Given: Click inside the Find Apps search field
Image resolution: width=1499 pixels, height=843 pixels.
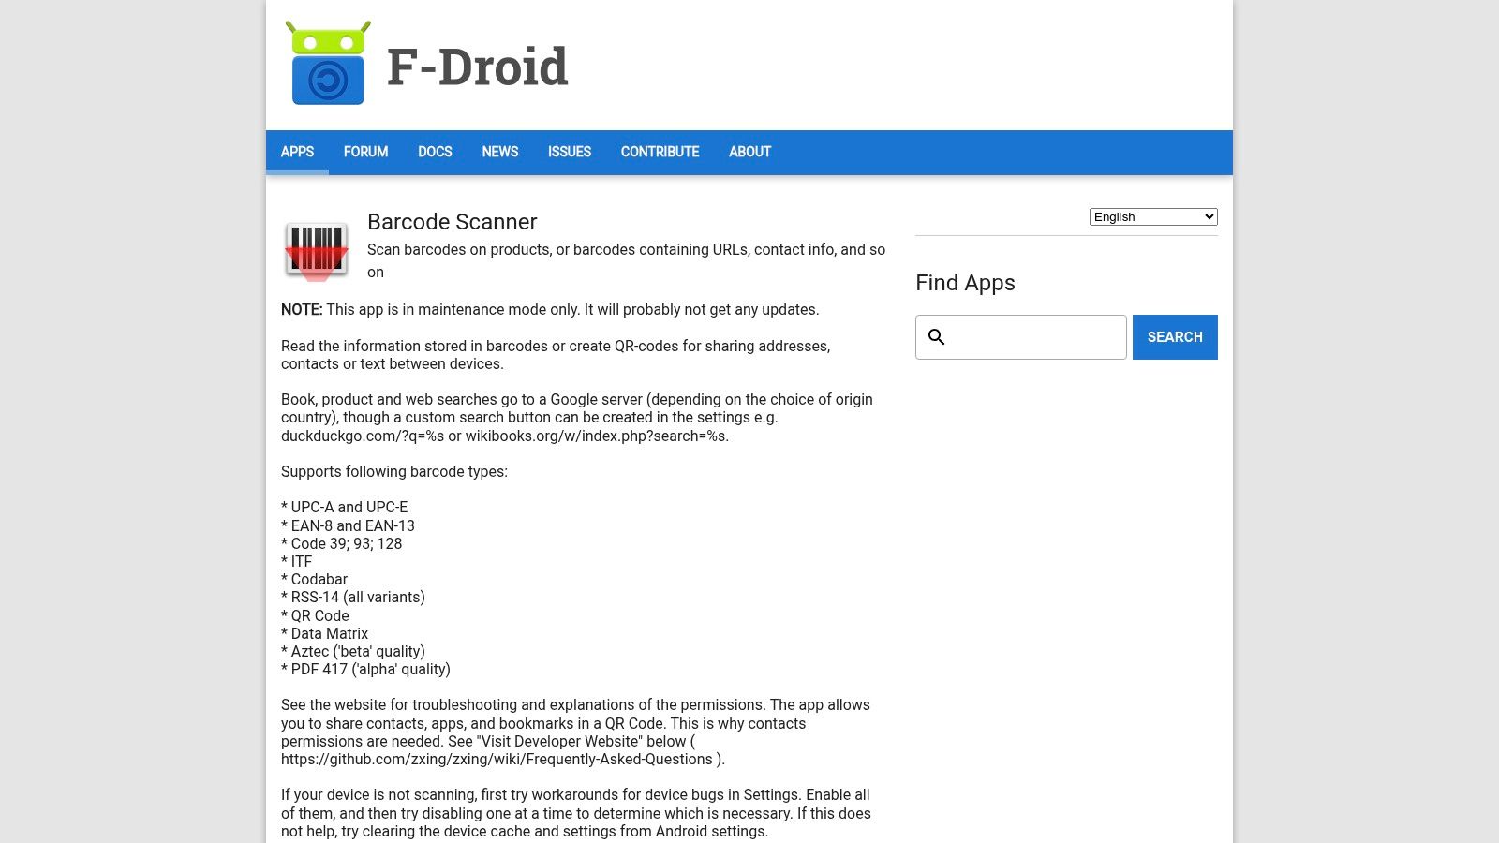Looking at the screenshot, I should click(x=1021, y=336).
